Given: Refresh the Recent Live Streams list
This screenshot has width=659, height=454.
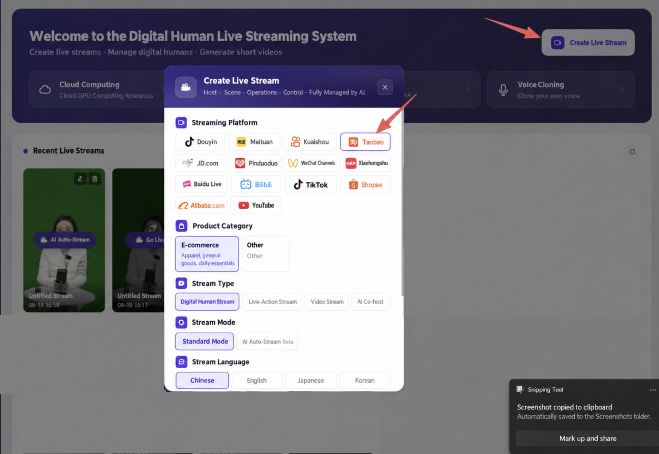Looking at the screenshot, I should pyautogui.click(x=632, y=152).
